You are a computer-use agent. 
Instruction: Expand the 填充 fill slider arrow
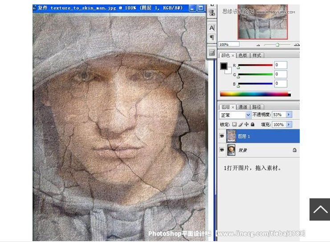click(289, 125)
